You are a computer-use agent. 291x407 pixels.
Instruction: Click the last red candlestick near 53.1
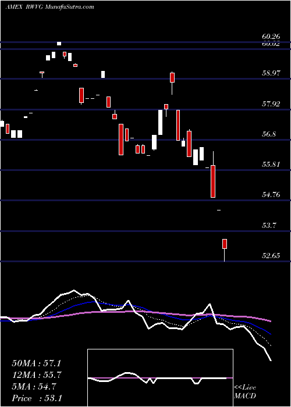[x=225, y=244]
